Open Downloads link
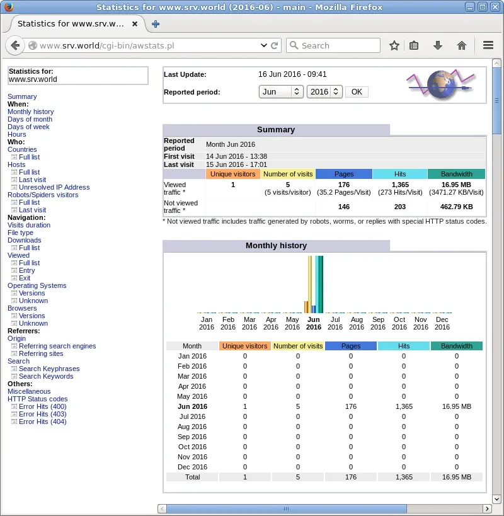 point(25,240)
